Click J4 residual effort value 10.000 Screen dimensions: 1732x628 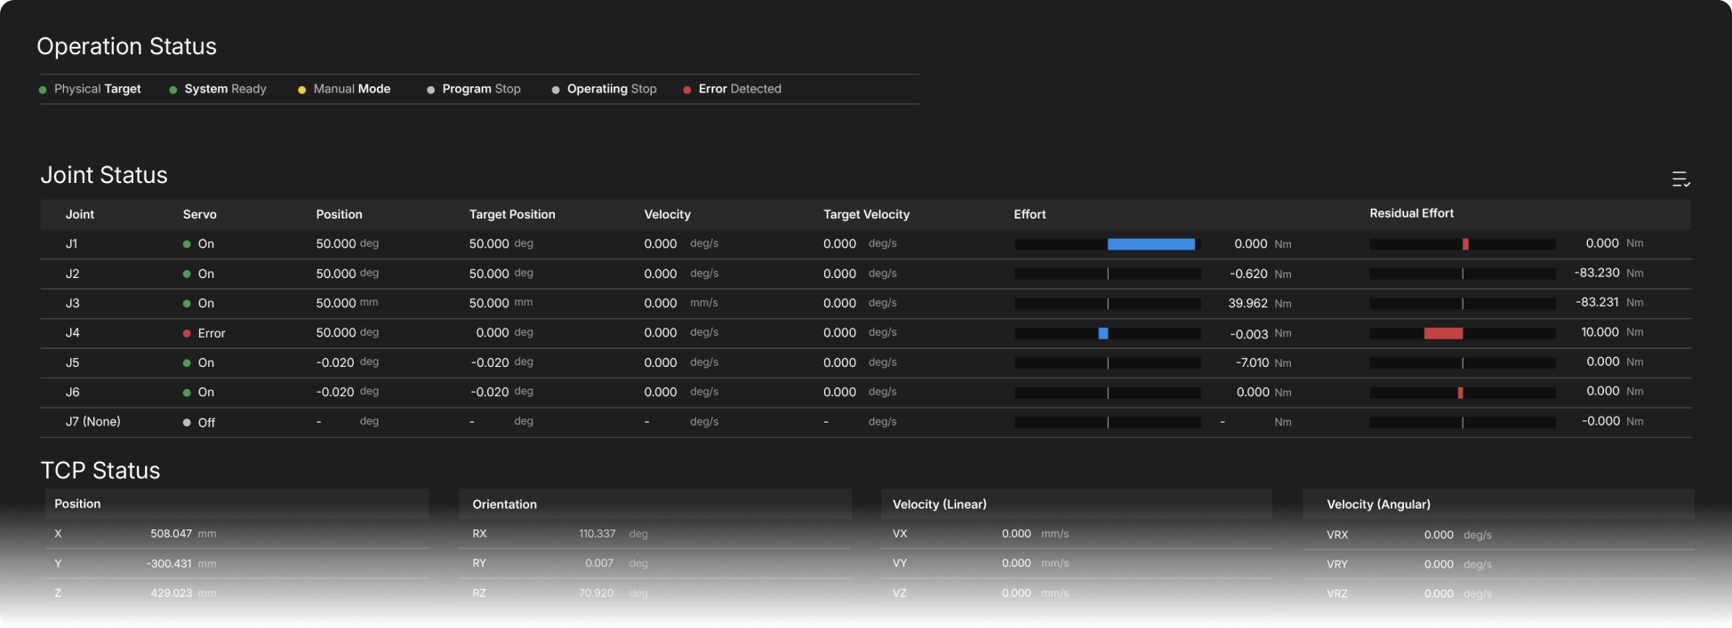pos(1600,331)
